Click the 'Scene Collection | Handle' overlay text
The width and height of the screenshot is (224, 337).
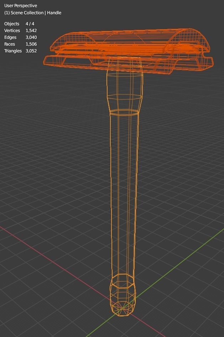pos(33,13)
